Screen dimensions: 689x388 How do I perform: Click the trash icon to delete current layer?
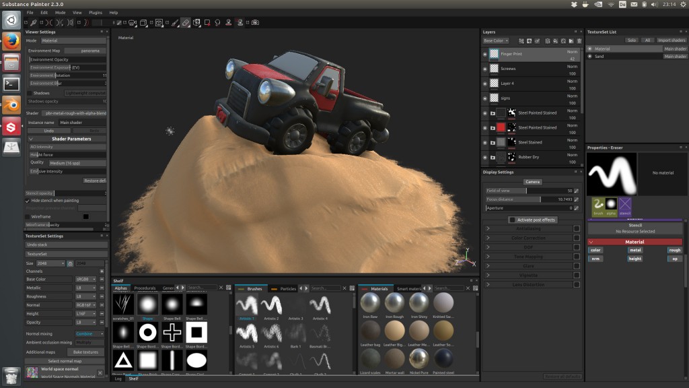coord(579,41)
